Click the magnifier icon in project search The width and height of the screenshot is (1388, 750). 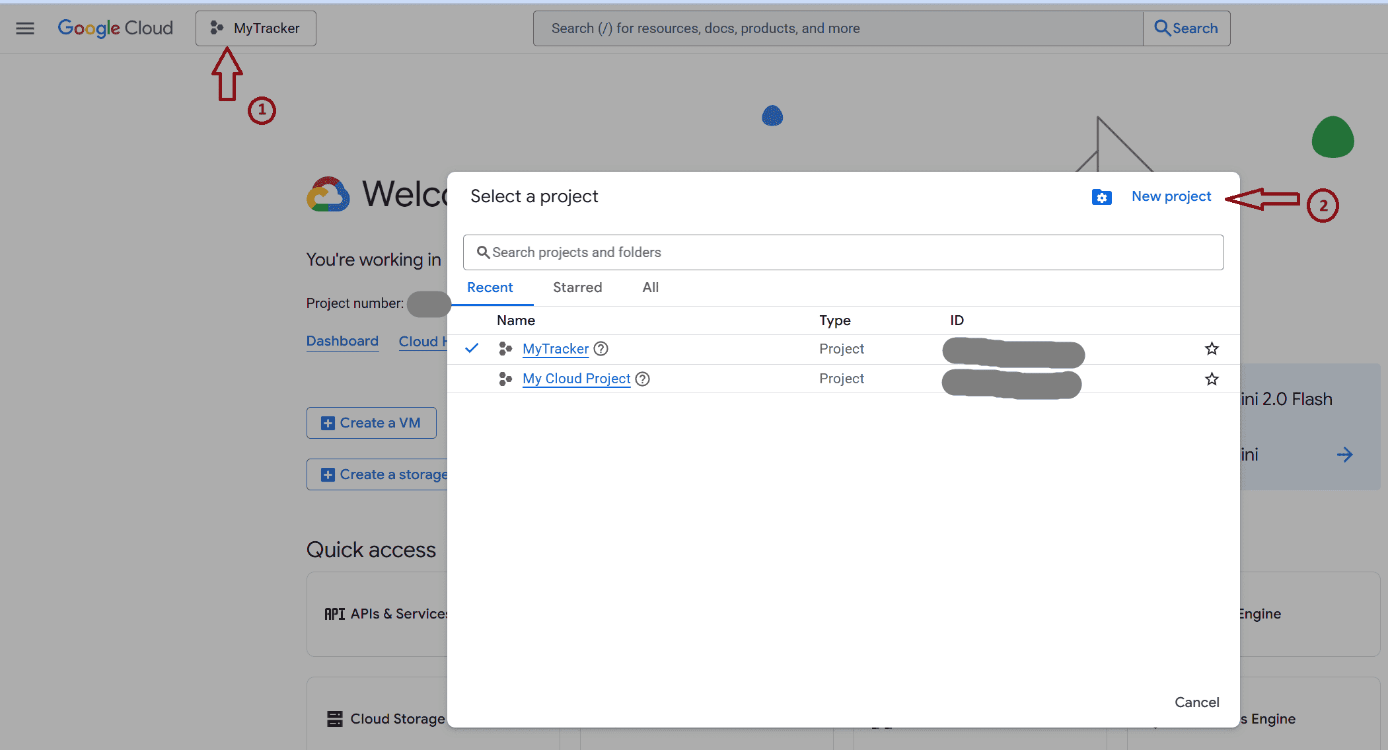(483, 252)
